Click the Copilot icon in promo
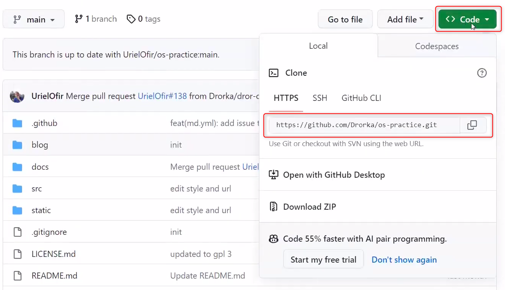The height and width of the screenshot is (290, 505). pyautogui.click(x=273, y=239)
